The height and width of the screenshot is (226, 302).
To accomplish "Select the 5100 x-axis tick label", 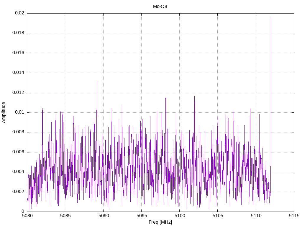I will tap(179, 216).
